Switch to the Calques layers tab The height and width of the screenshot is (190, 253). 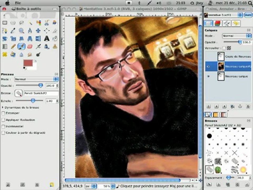pos(208,23)
